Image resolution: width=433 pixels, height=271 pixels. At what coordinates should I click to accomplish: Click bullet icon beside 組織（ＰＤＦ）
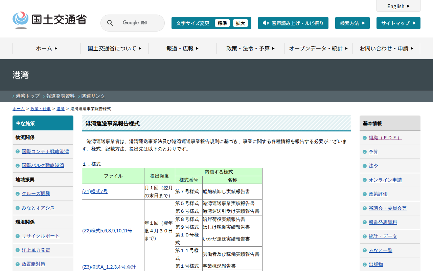click(364, 138)
